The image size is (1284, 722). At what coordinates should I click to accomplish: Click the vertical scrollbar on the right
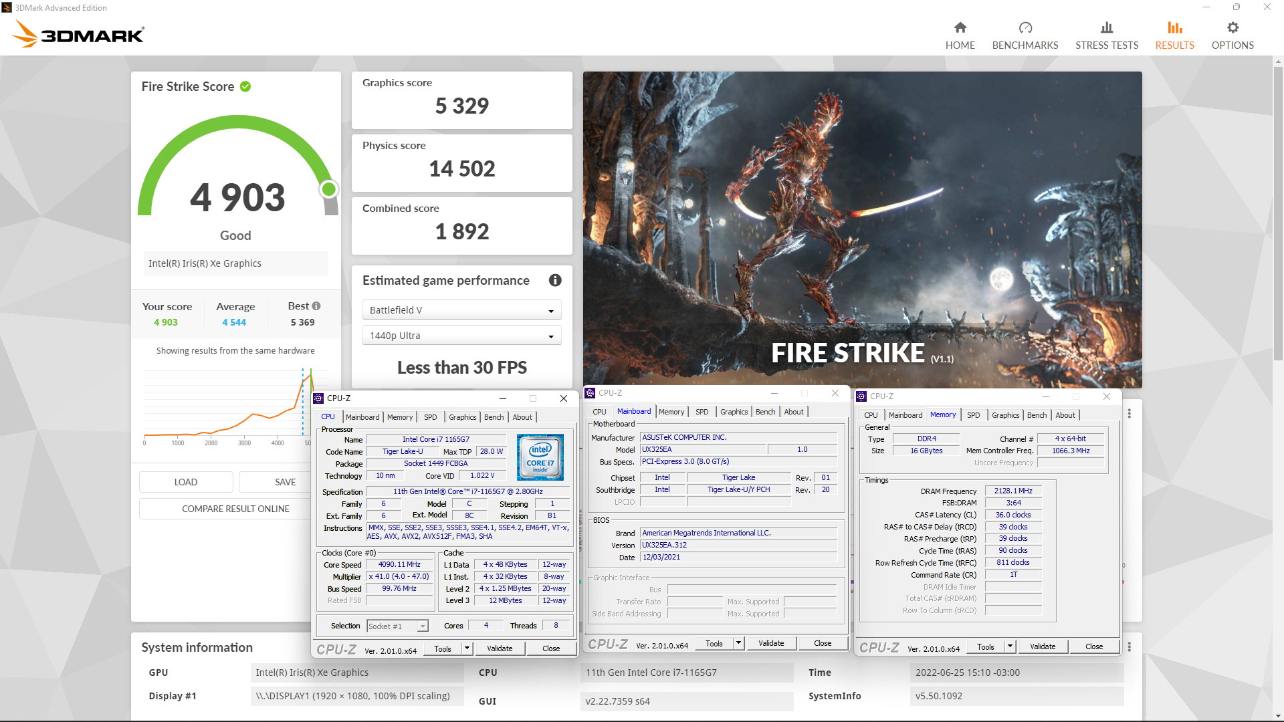[1278, 214]
